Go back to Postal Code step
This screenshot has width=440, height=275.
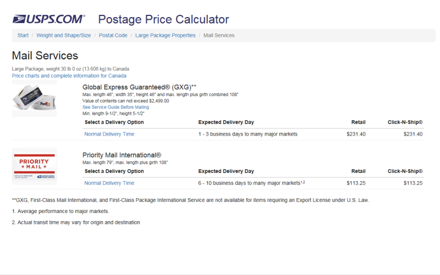(113, 35)
